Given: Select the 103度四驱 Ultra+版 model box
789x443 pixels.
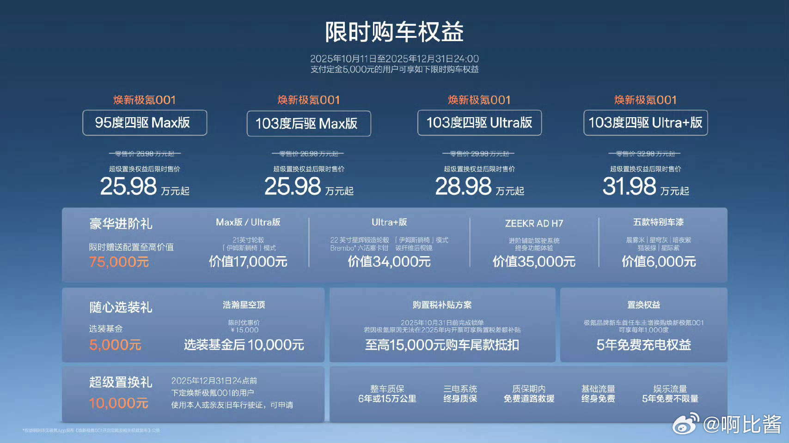Looking at the screenshot, I should click(646, 123).
